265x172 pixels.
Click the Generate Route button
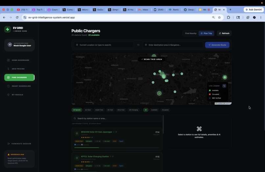click(217, 45)
